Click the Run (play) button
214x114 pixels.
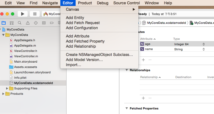pos(23,14)
